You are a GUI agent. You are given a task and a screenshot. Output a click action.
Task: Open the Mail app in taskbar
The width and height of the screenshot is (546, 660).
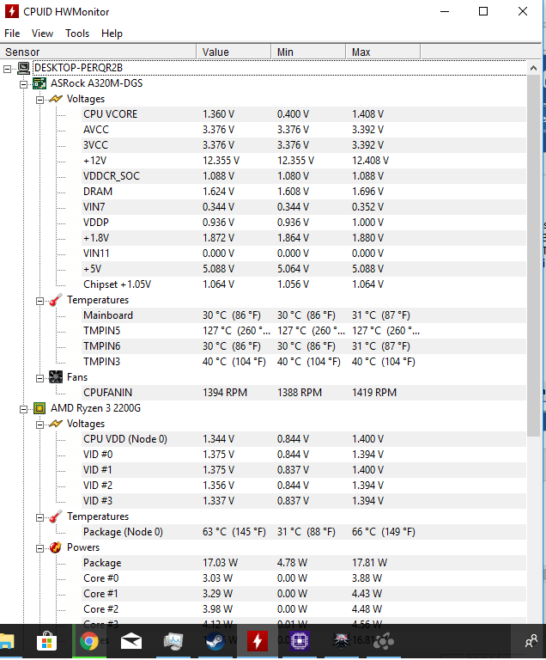(x=131, y=642)
